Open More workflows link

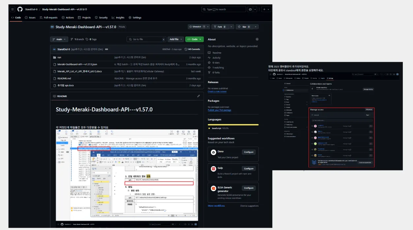216,206
